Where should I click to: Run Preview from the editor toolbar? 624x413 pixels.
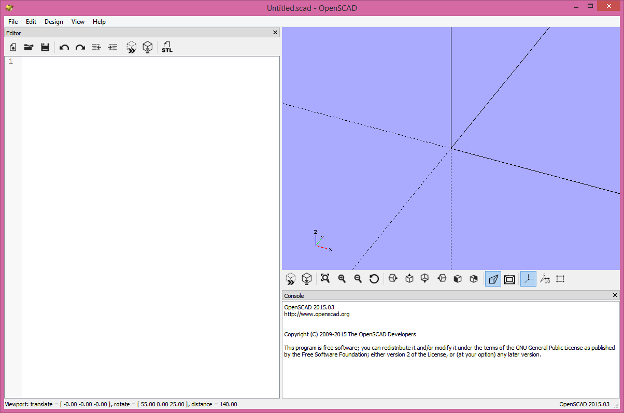(132, 47)
